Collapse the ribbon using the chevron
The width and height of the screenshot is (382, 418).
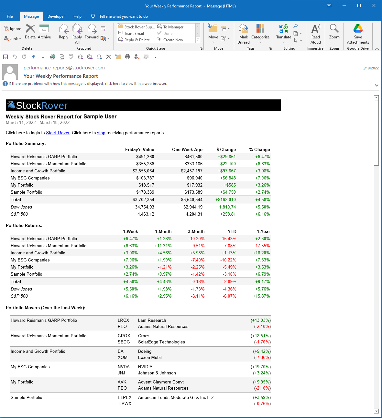[x=377, y=48]
